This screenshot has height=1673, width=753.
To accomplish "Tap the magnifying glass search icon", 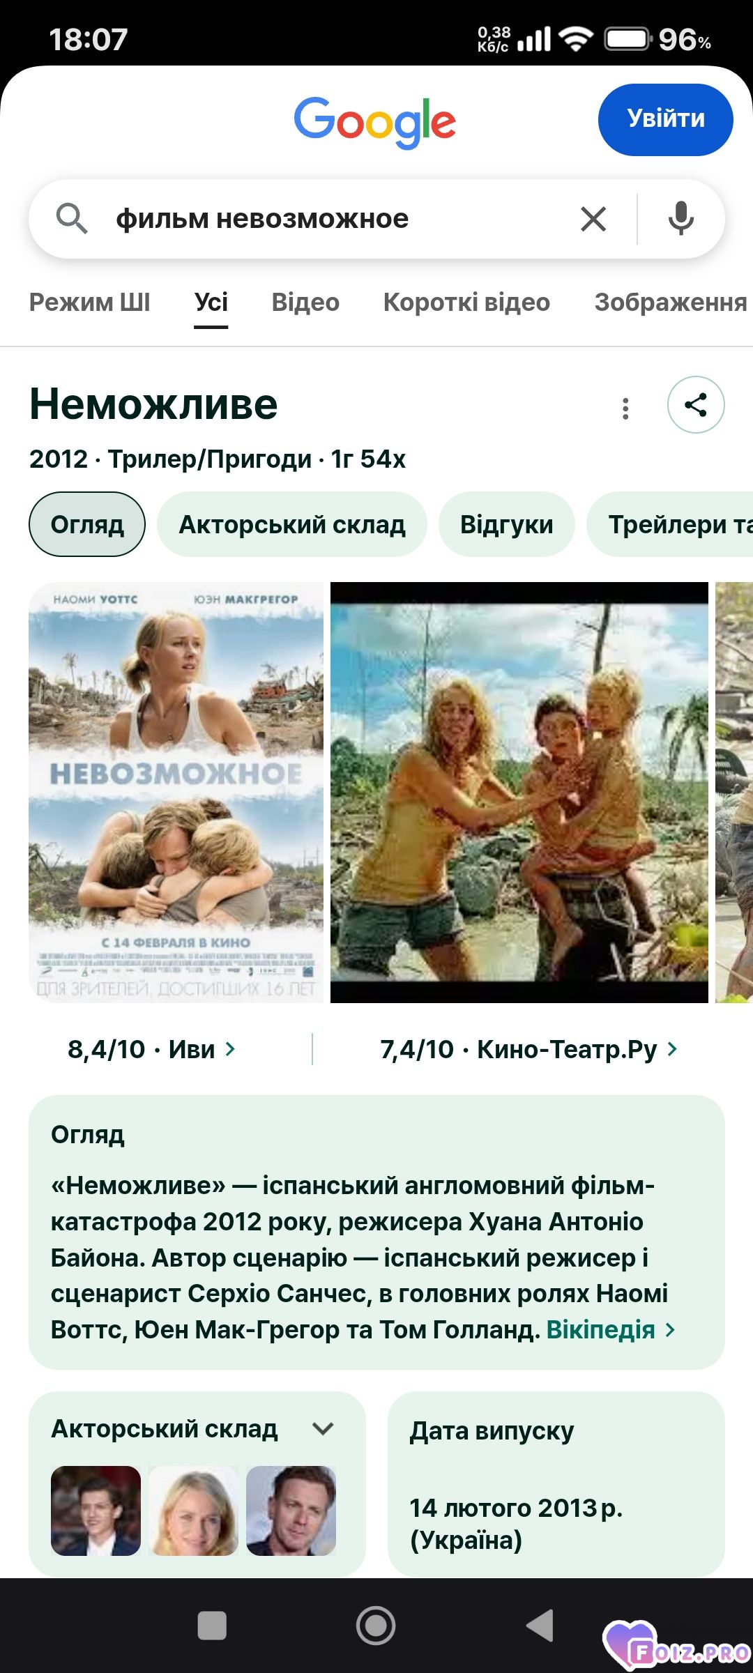I will point(72,219).
